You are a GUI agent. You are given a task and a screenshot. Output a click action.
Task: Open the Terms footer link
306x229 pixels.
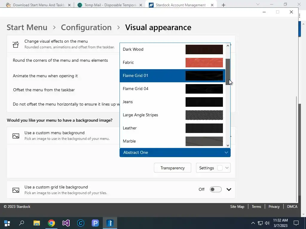[x=256, y=207]
